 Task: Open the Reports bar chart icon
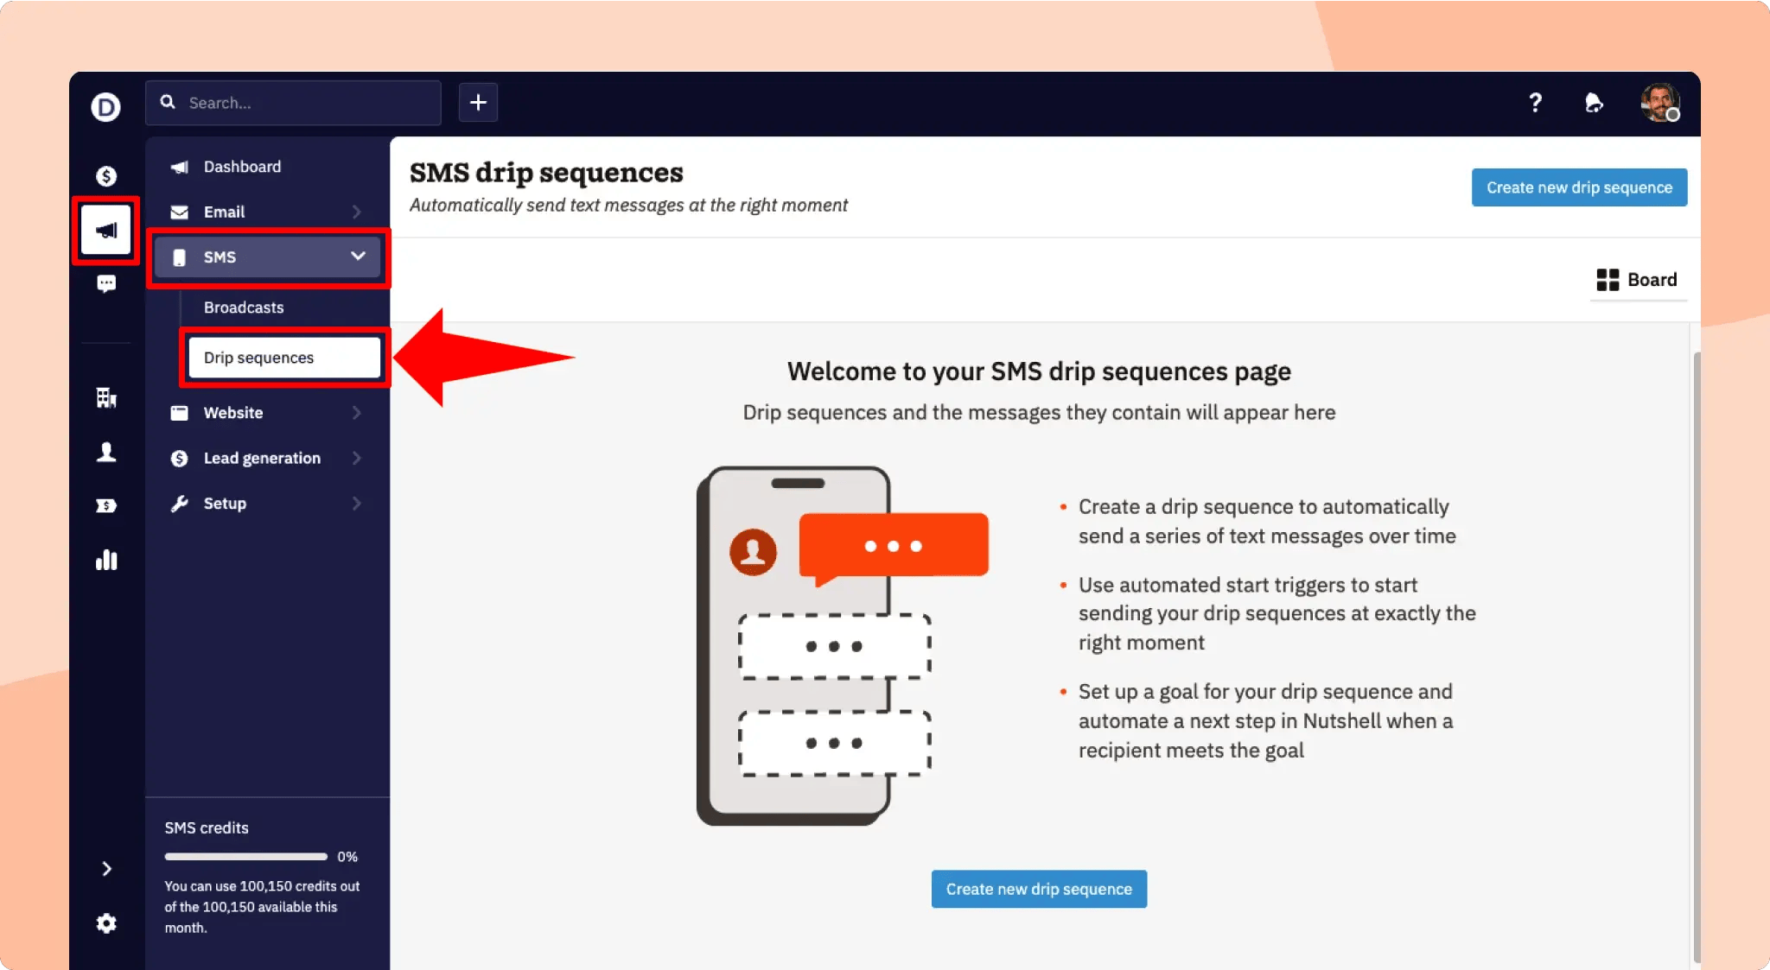pyautogui.click(x=106, y=560)
